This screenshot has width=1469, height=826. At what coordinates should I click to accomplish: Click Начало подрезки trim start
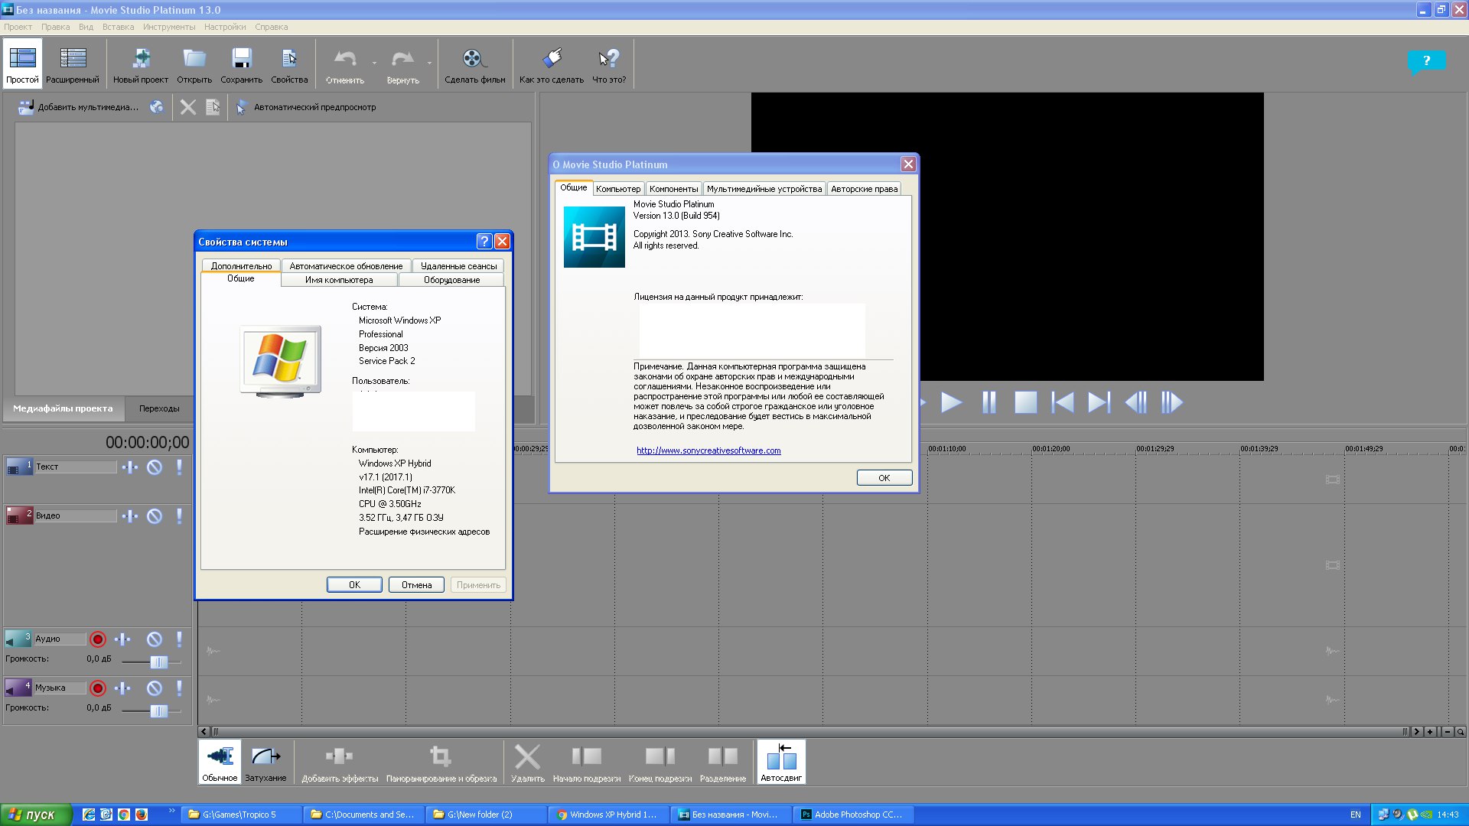587,762
